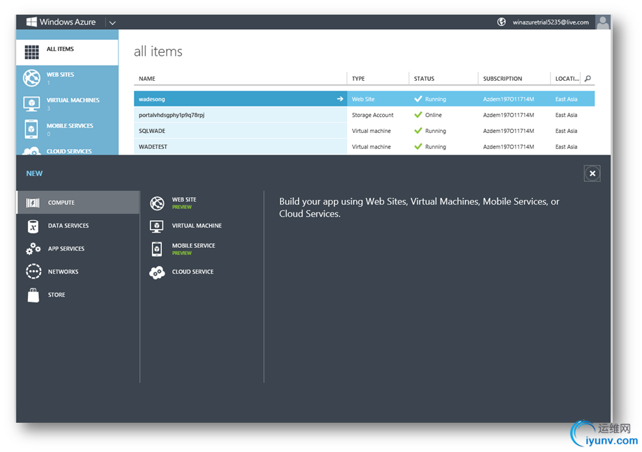Click the Data Services database icon
The height and width of the screenshot is (452, 642).
33,226
